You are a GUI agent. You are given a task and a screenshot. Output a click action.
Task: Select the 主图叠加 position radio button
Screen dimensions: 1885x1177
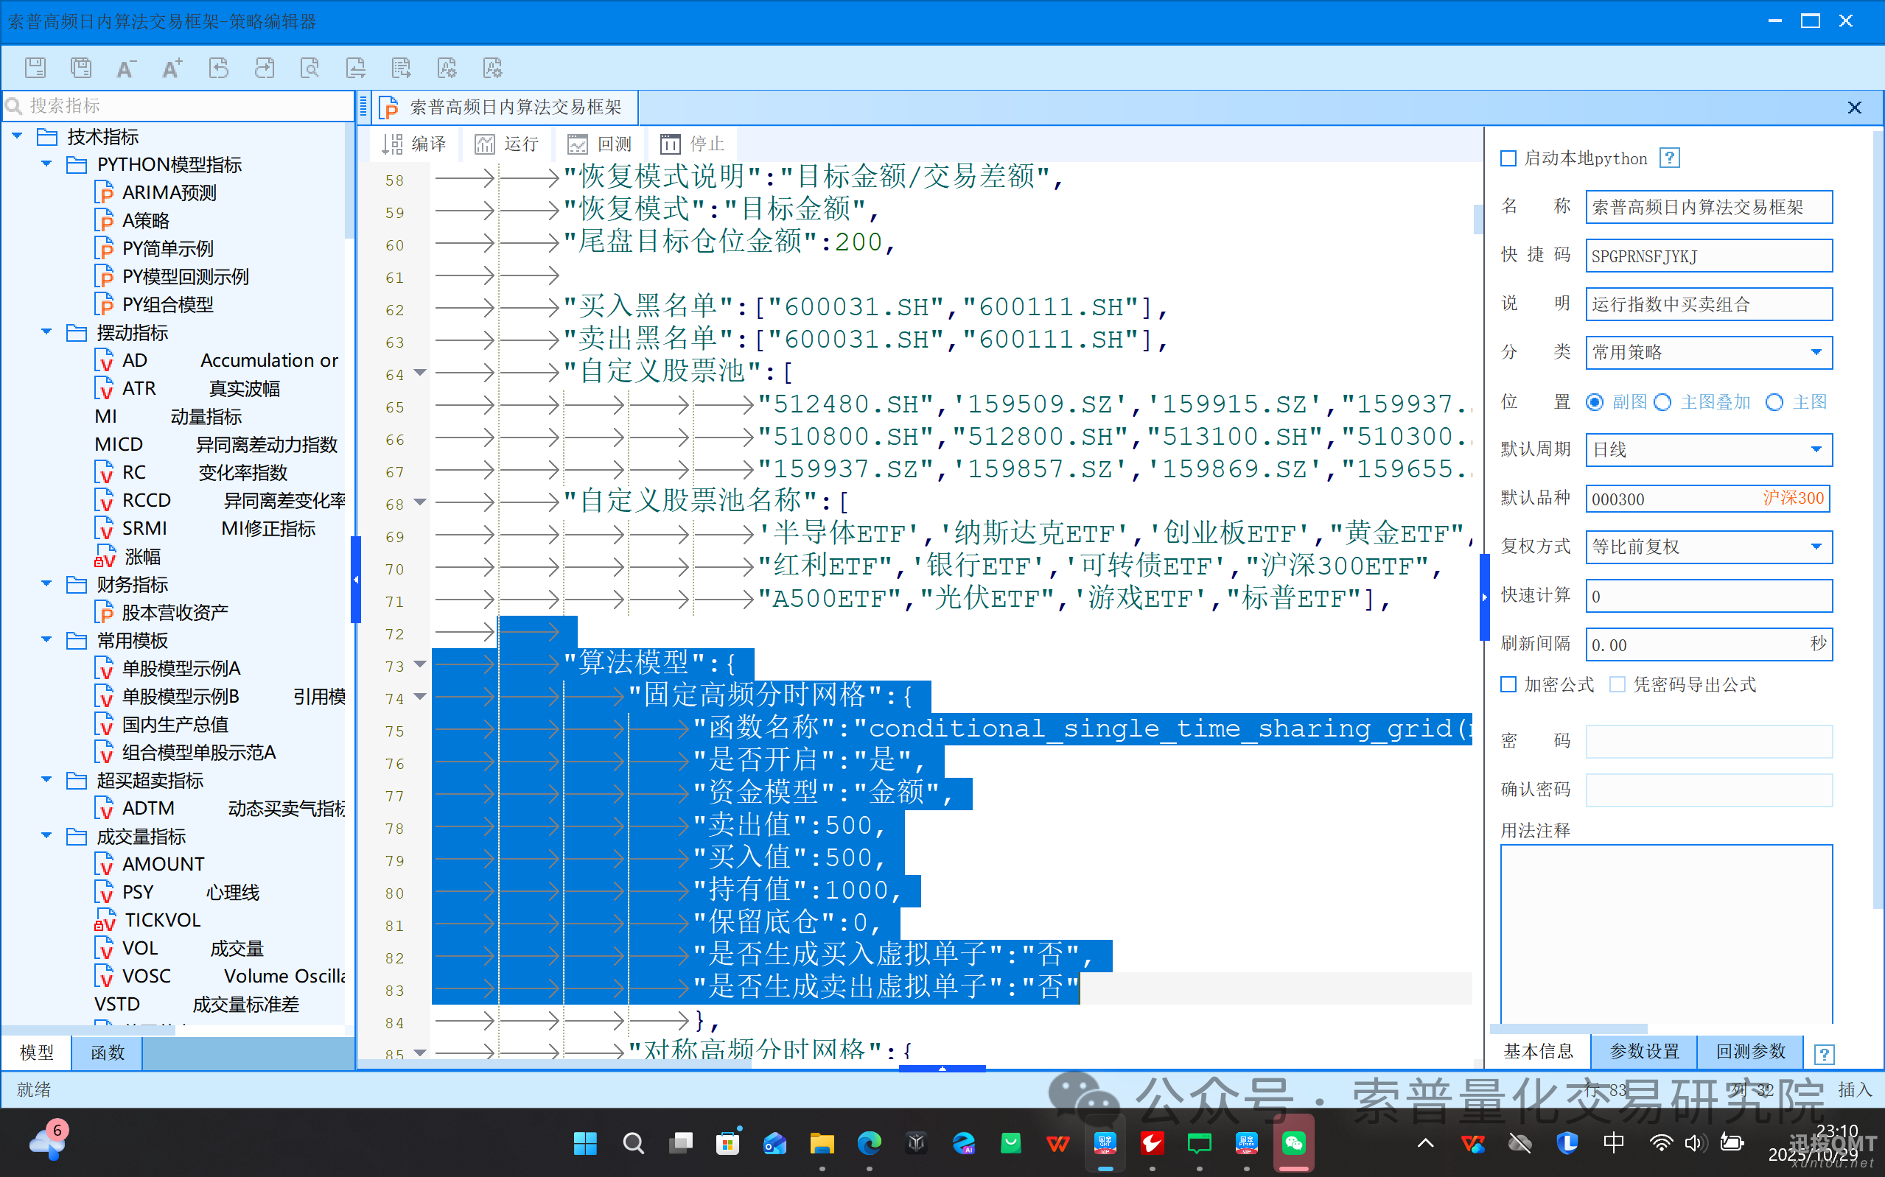pos(1663,401)
